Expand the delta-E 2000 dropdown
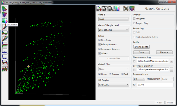This screenshot has width=177, height=106. pyautogui.click(x=113, y=19)
